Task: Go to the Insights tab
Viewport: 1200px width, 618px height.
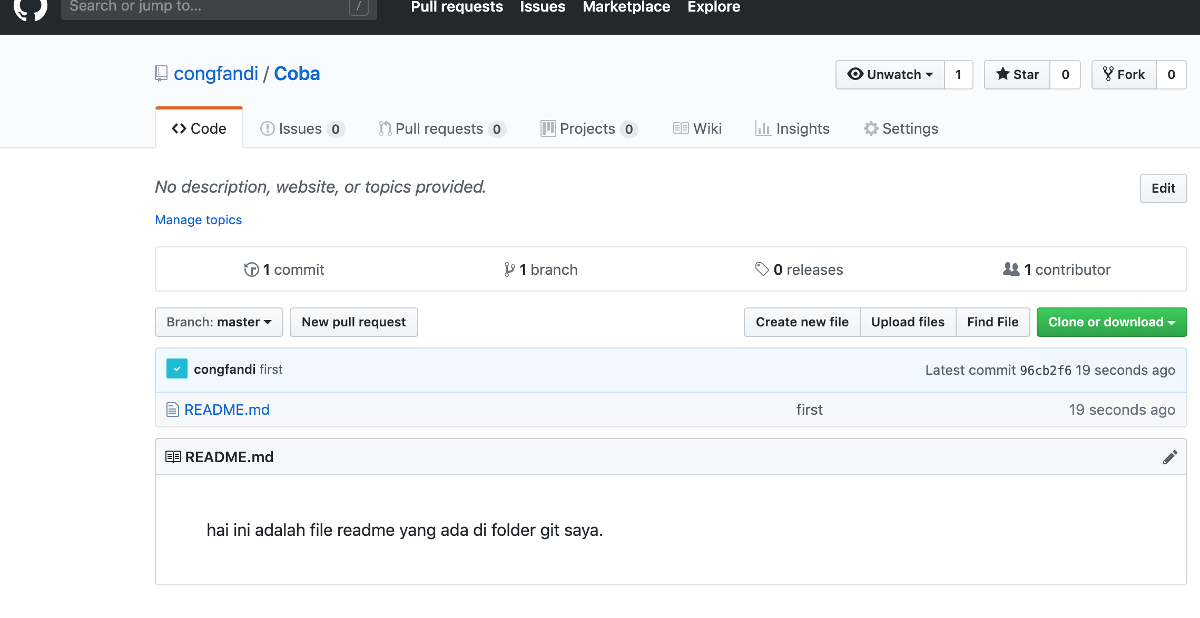Action: pyautogui.click(x=793, y=129)
